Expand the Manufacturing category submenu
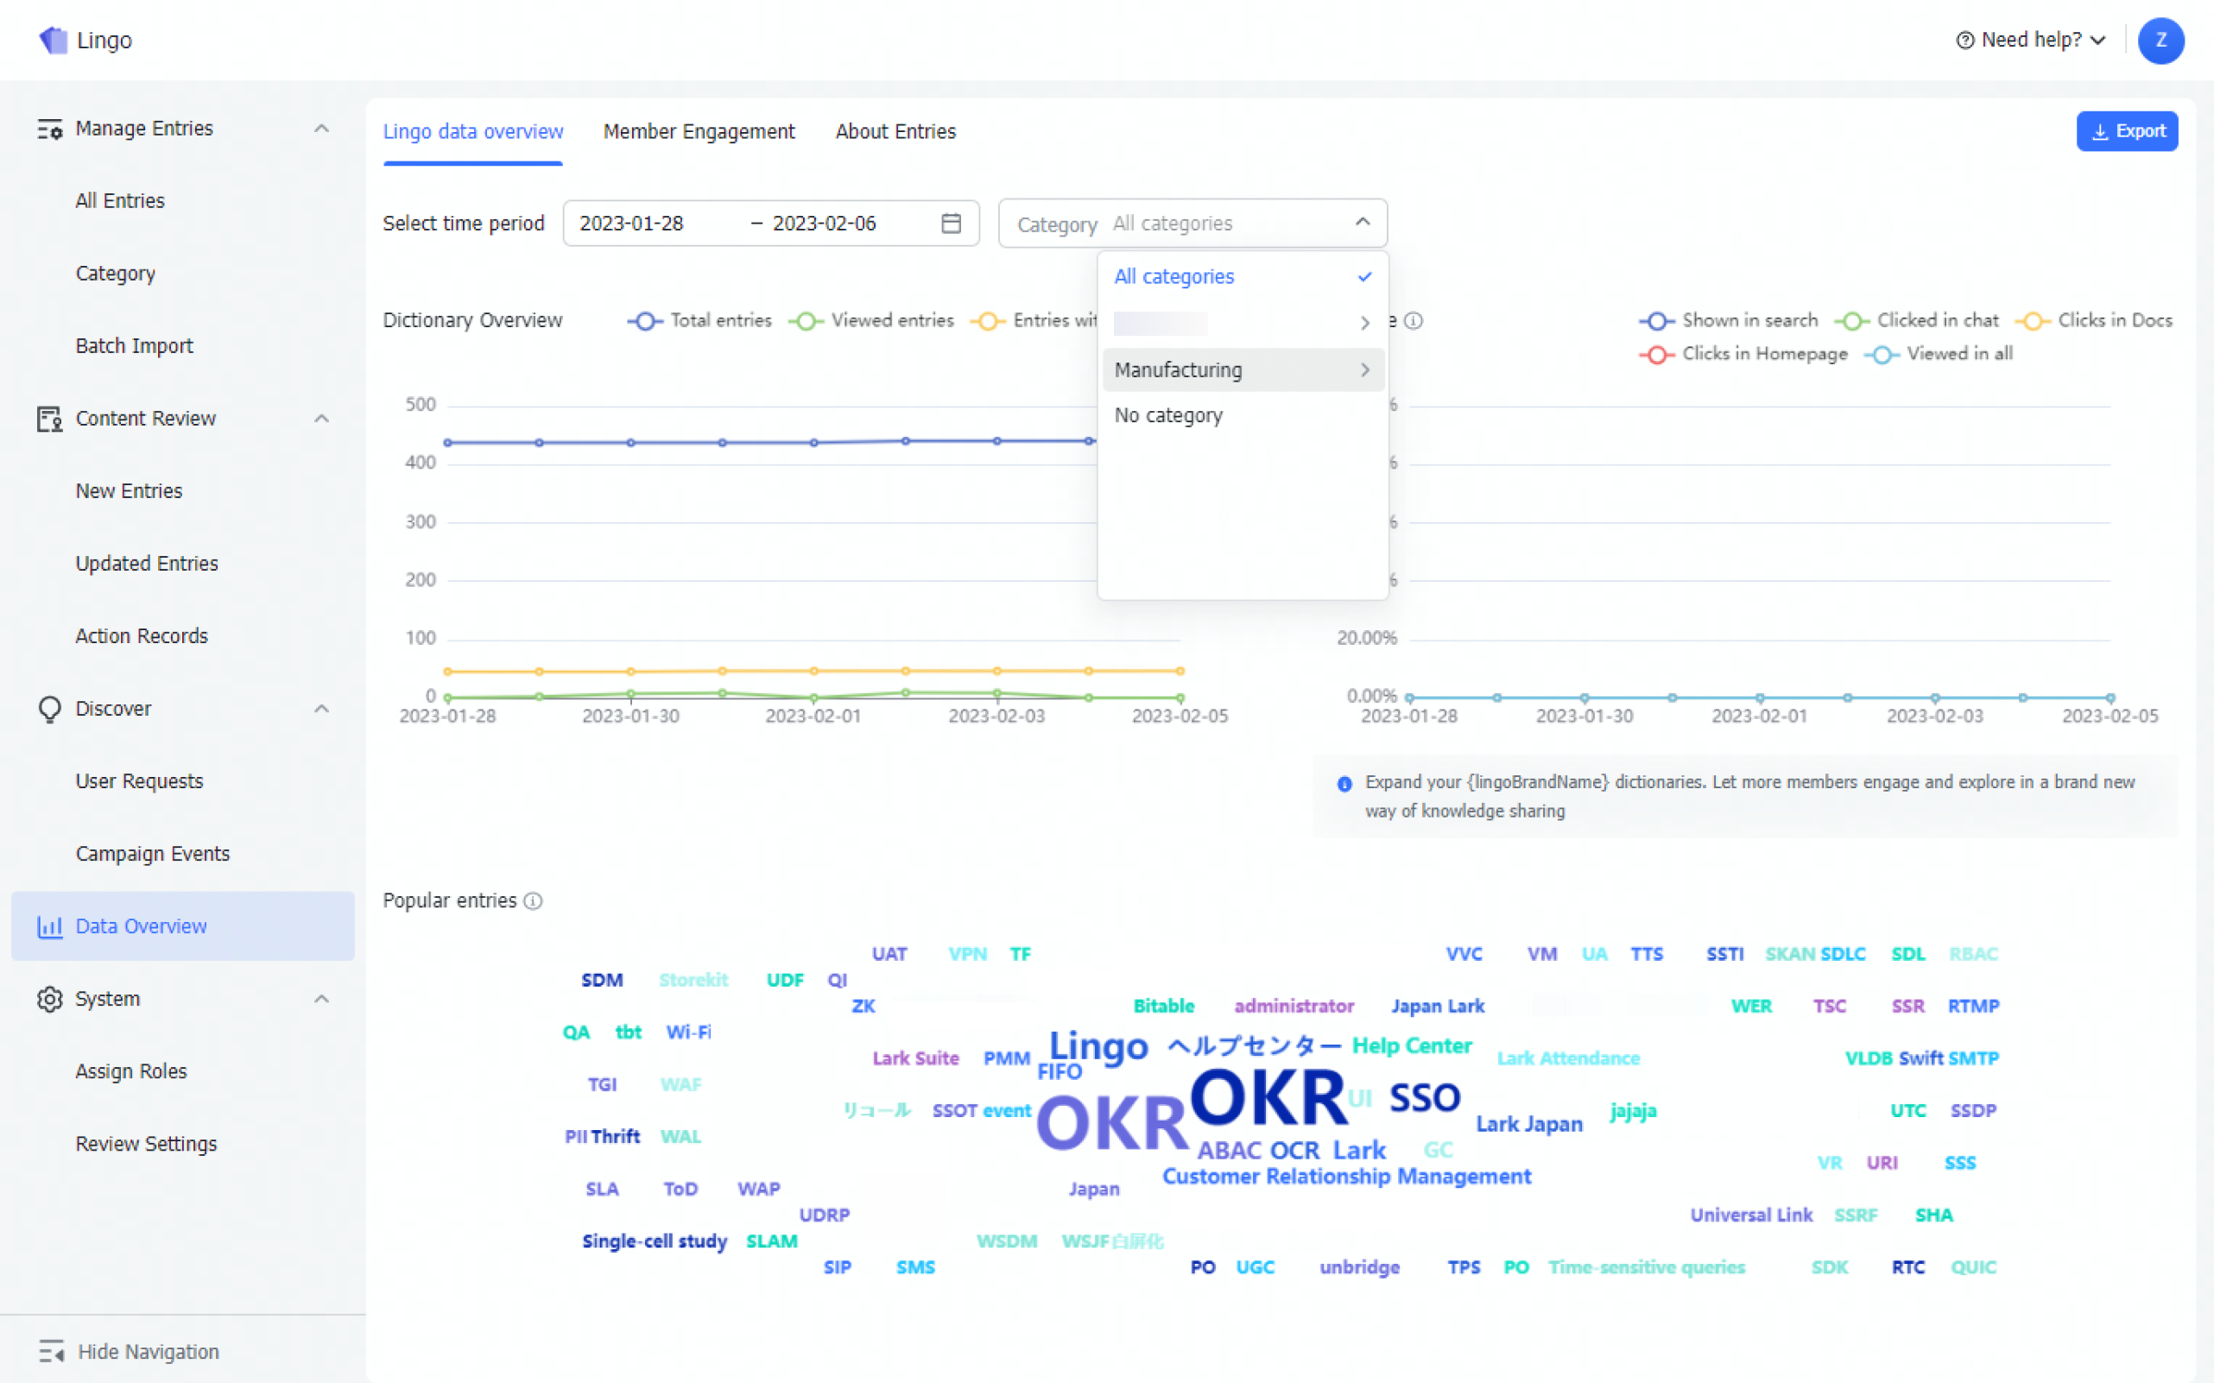2214x1383 pixels. [x=1242, y=370]
